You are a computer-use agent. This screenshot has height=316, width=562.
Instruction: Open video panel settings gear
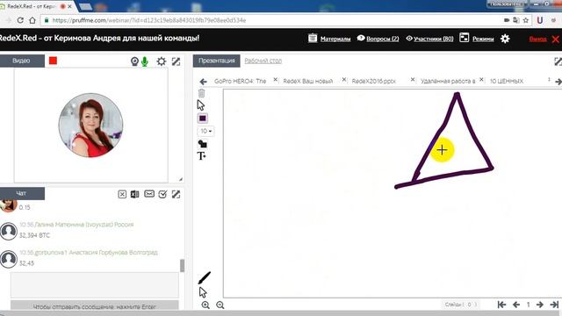(162, 61)
